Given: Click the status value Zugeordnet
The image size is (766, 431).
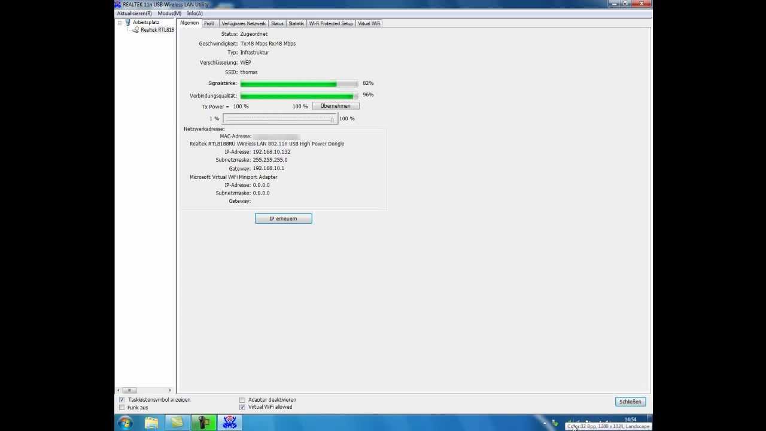Looking at the screenshot, I should (254, 34).
